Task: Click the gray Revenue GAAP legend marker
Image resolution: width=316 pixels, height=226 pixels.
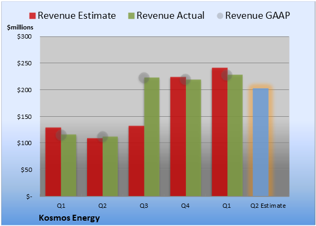Action: (220, 16)
